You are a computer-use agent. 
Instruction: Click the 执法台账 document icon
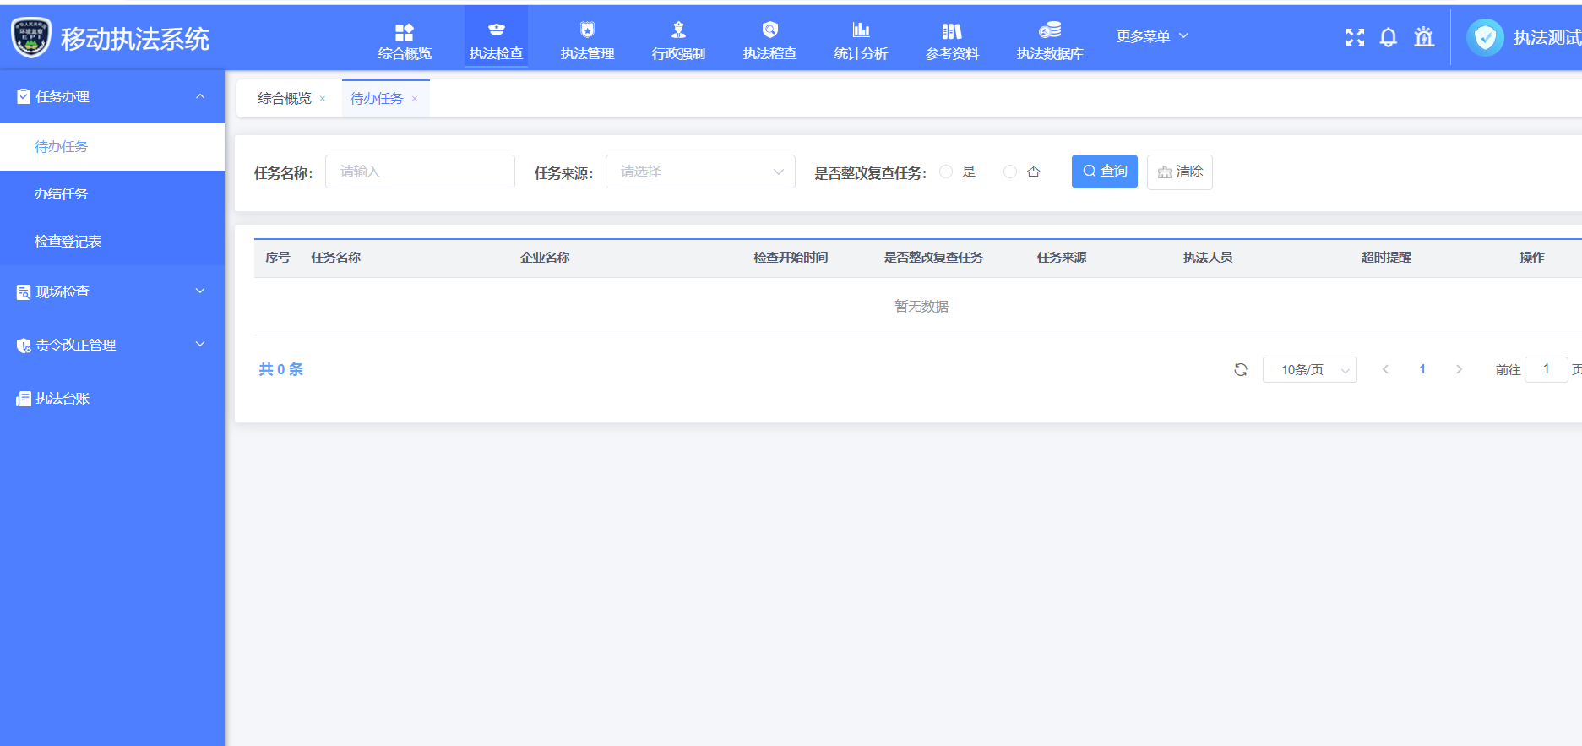pyautogui.click(x=24, y=399)
